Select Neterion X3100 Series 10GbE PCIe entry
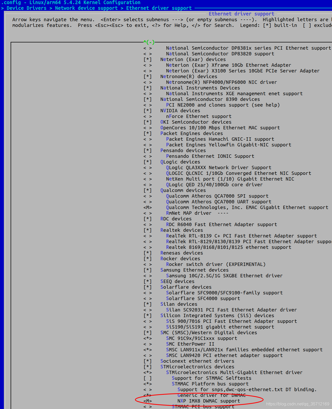The image size is (332, 409). pos(243,71)
